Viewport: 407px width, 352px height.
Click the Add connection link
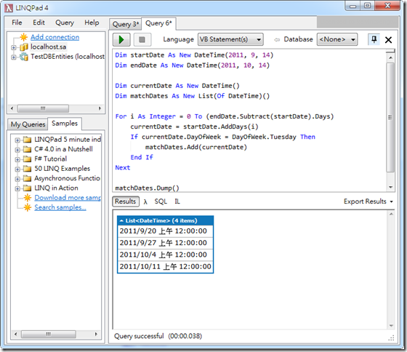55,37
